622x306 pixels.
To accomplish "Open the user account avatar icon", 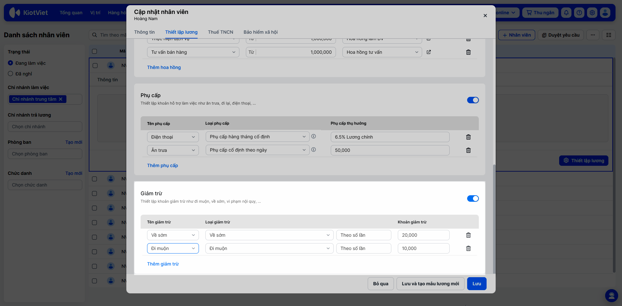I will click(605, 13).
